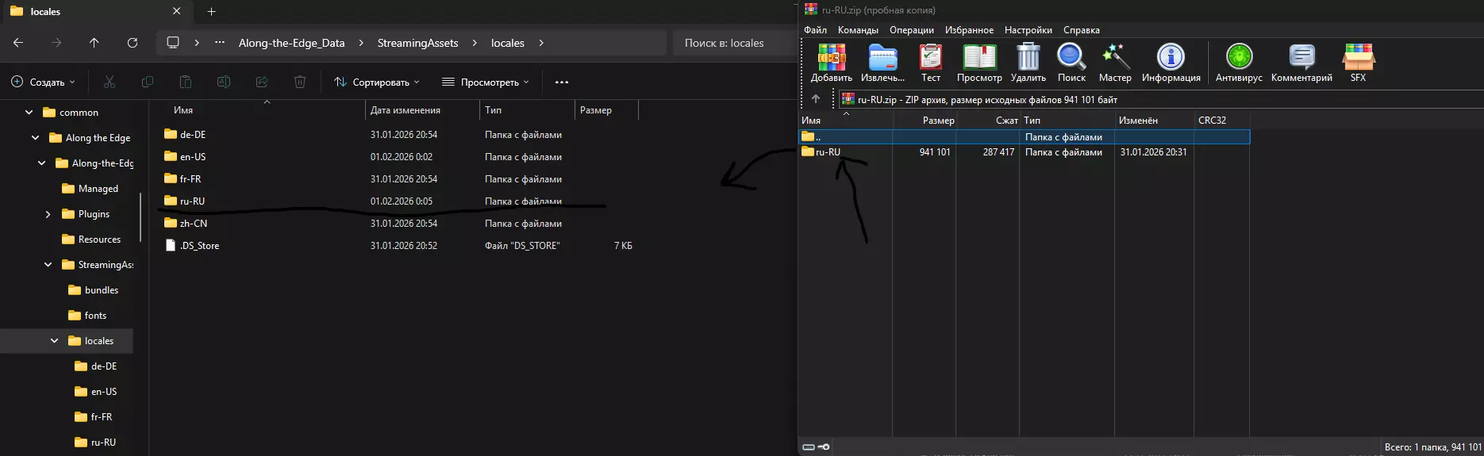Screen dimensions: 1484x456
Task: Start WinRAR Антивирус scan
Action: tap(1239, 63)
